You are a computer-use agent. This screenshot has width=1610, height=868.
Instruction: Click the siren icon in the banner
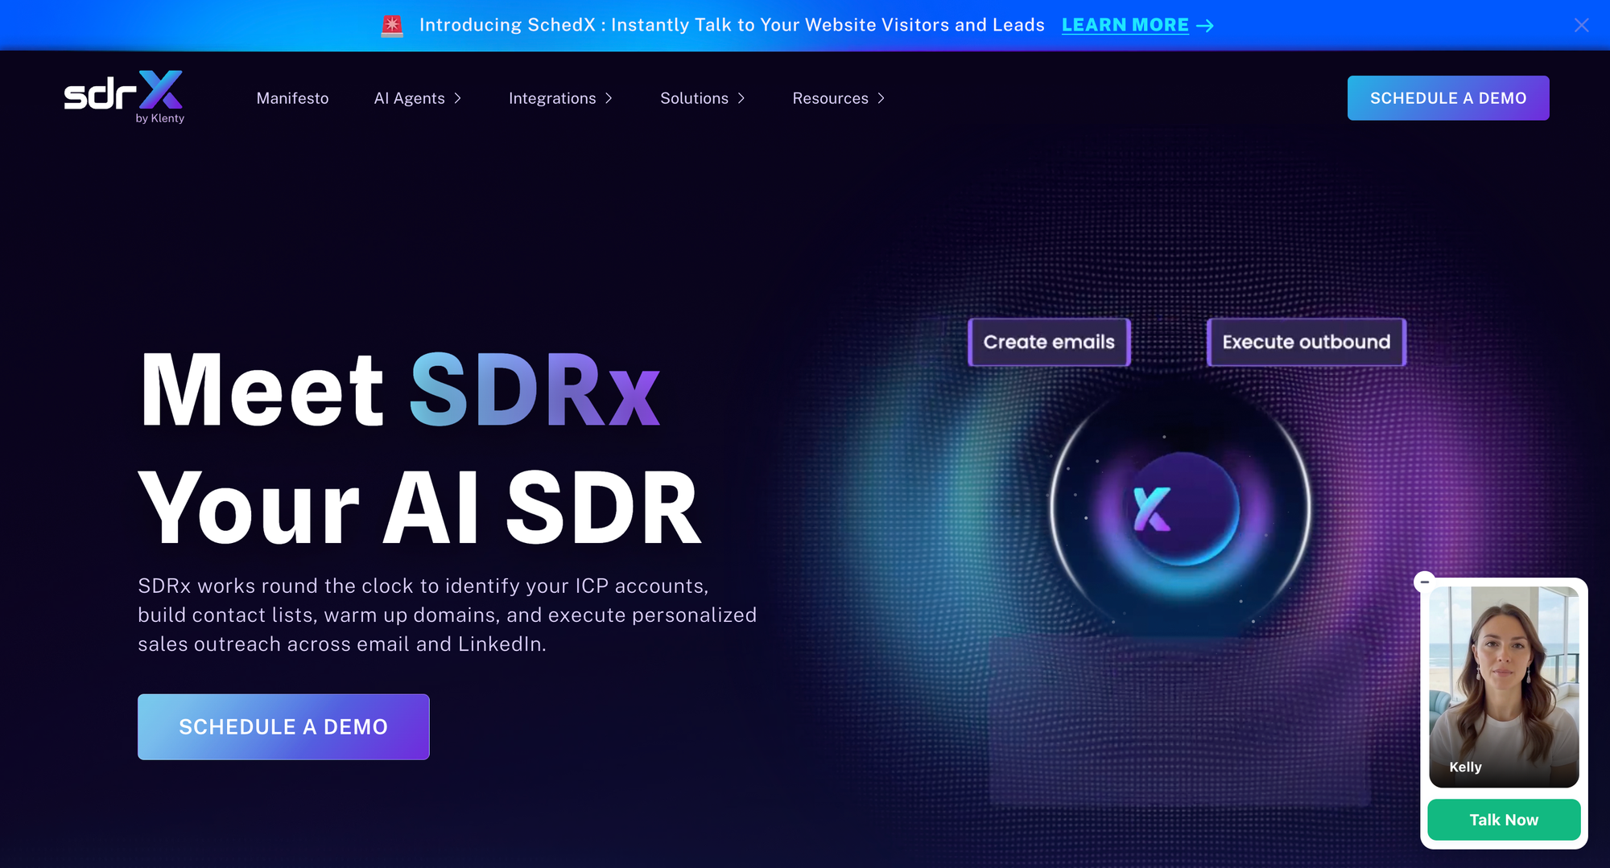[392, 26]
